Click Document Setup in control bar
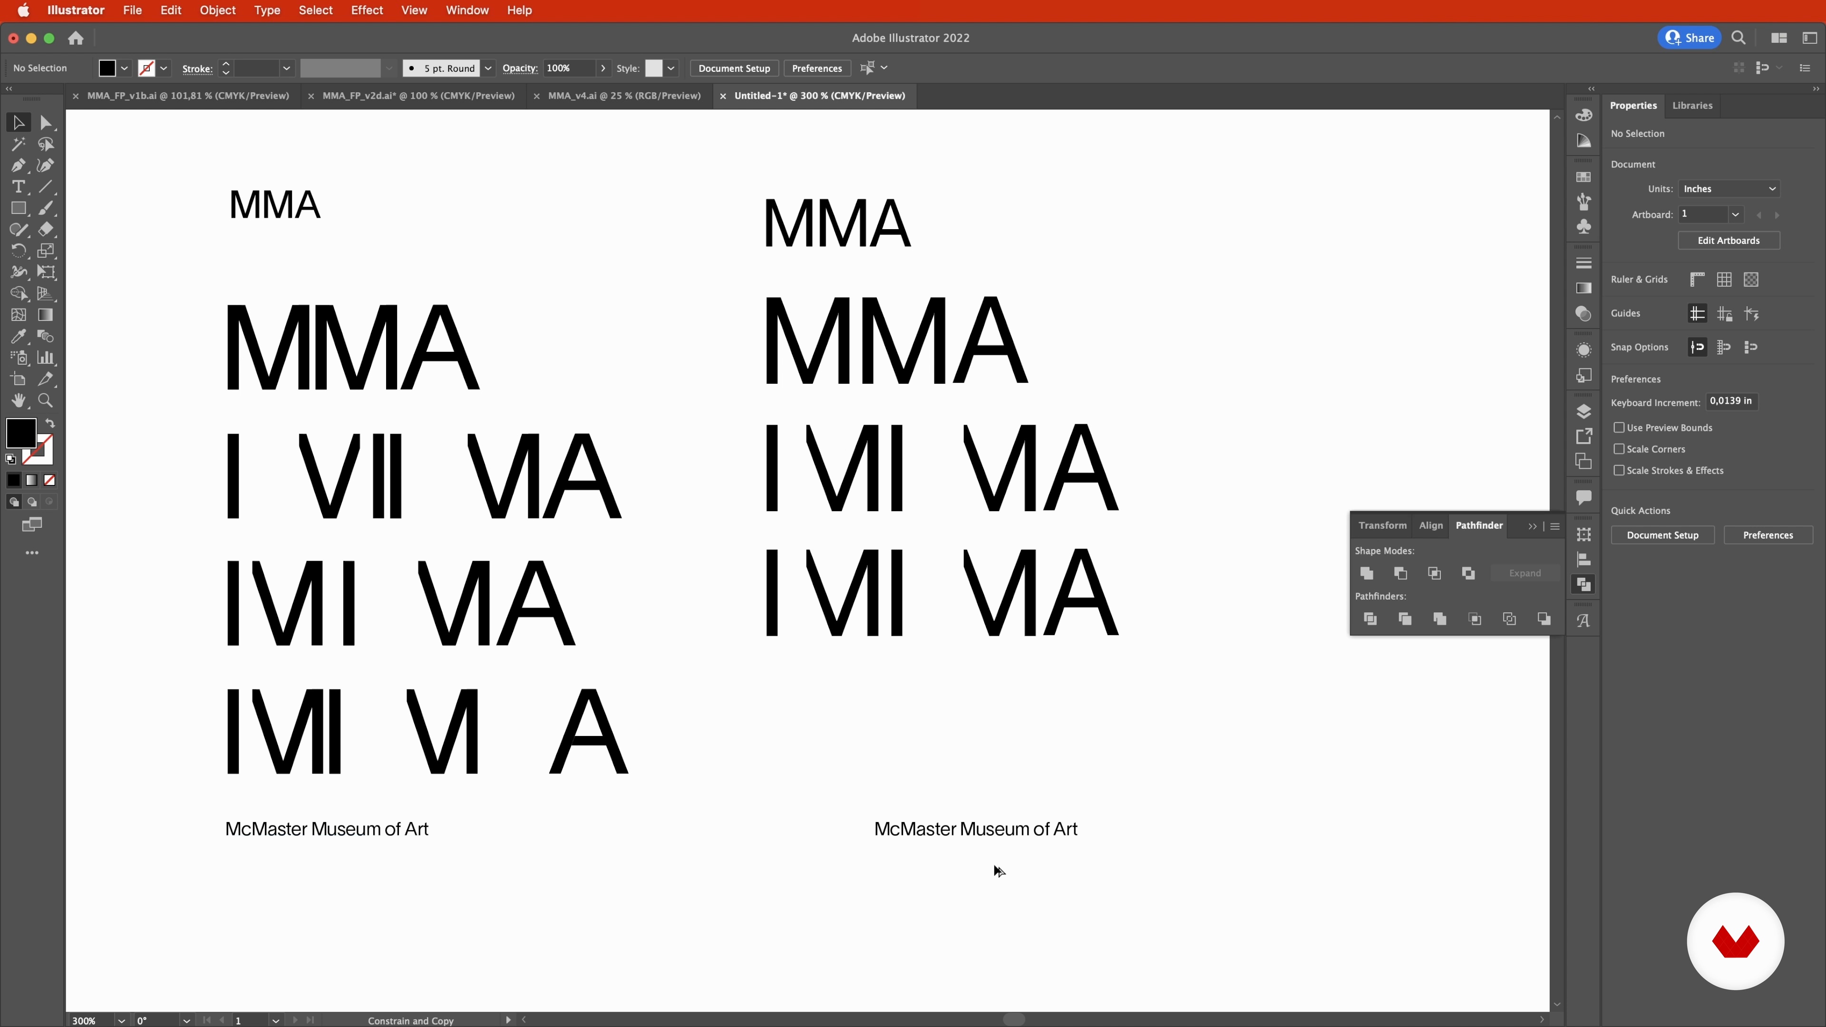1826x1027 pixels. coord(734,68)
